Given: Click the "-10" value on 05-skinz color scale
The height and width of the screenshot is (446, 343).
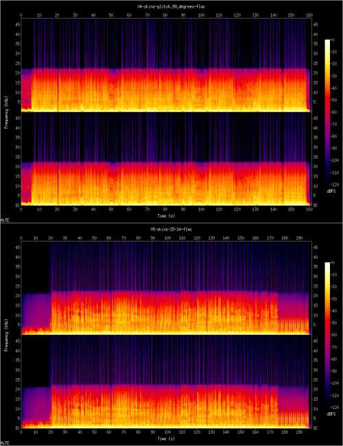Looking at the screenshot, I should pyautogui.click(x=335, y=274).
